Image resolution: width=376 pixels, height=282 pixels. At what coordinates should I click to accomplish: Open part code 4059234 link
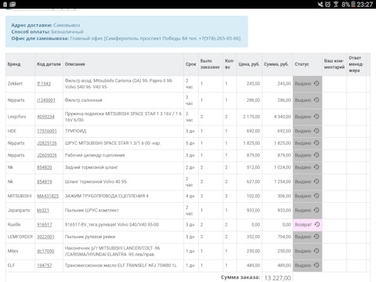(45, 117)
